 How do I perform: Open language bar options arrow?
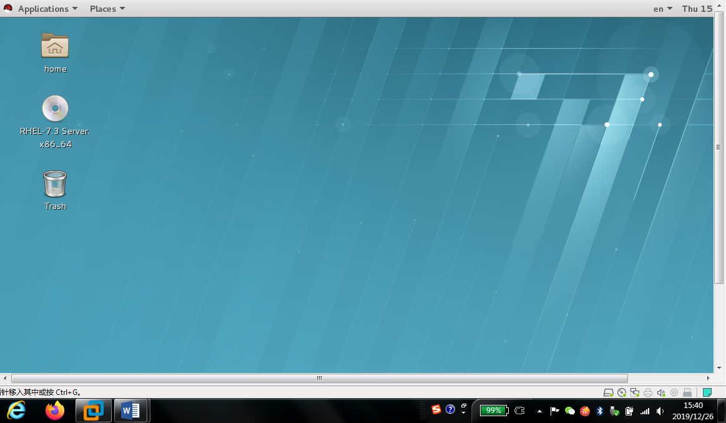pyautogui.click(x=463, y=412)
